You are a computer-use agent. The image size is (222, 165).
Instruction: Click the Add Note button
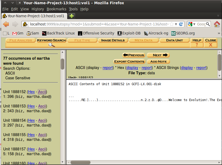158,62
